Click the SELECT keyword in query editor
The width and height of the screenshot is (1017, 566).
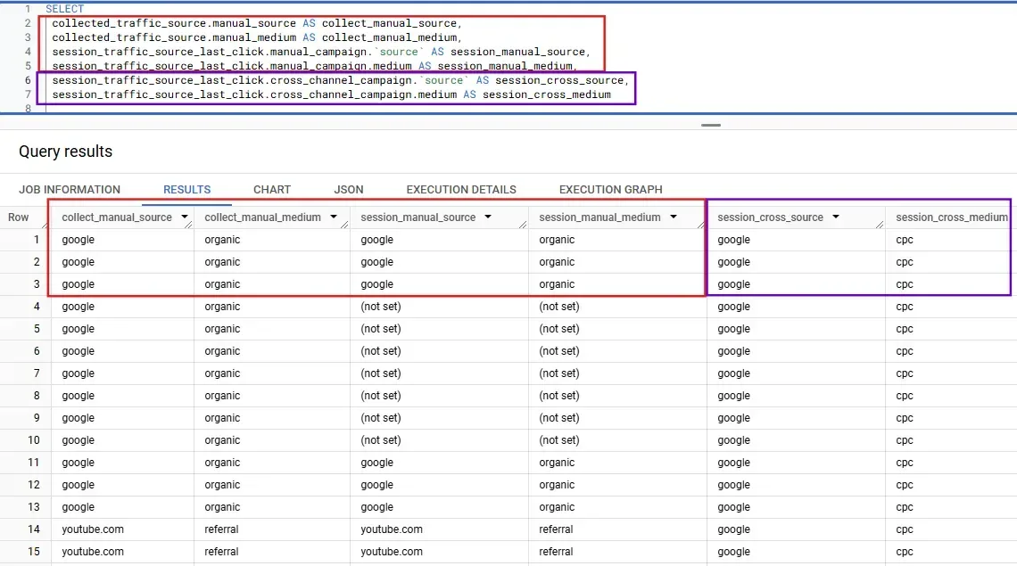[65, 9]
